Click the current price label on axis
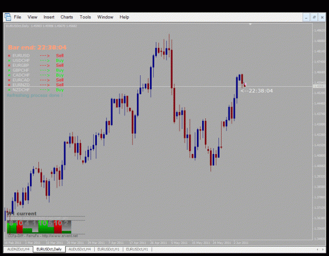 pyautogui.click(x=318, y=86)
